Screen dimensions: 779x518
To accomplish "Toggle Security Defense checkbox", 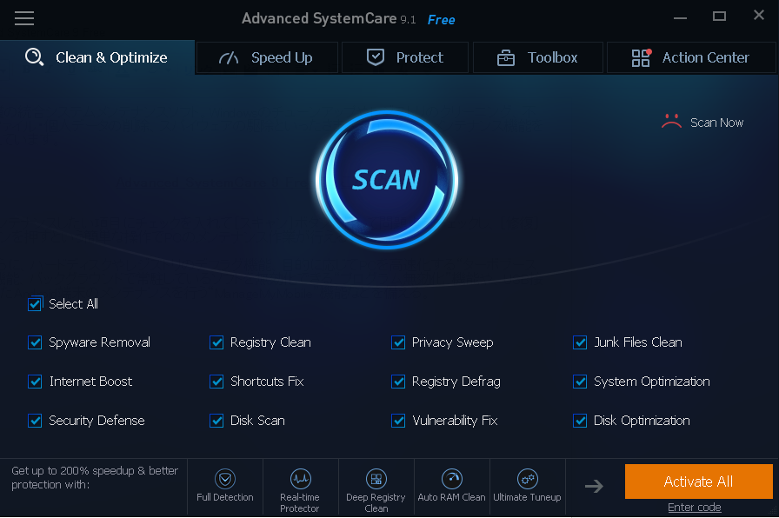I will point(35,421).
